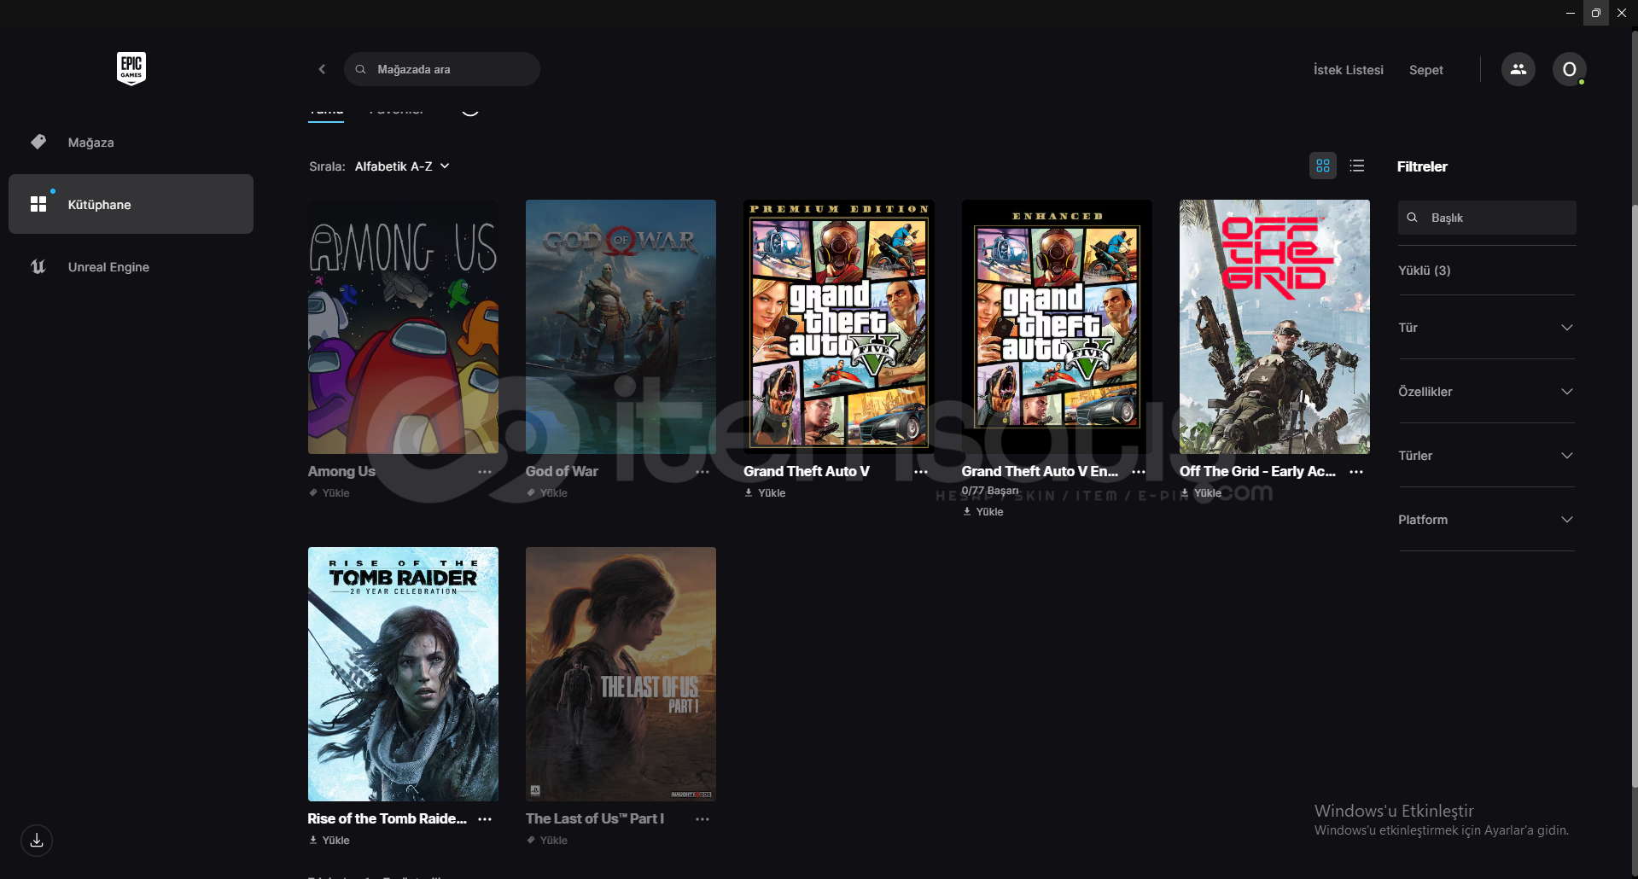Click the downloads icon in the sidebar
The width and height of the screenshot is (1638, 879).
coord(37,841)
